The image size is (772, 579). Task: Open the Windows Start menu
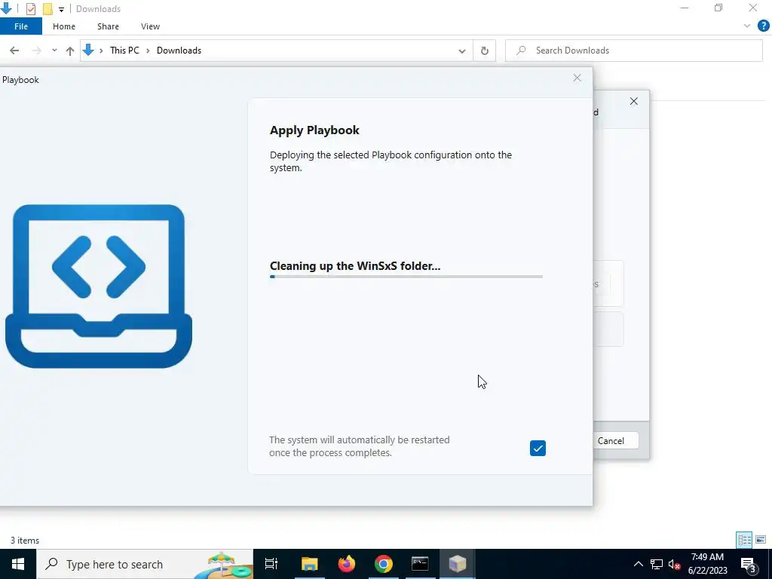coord(18,564)
